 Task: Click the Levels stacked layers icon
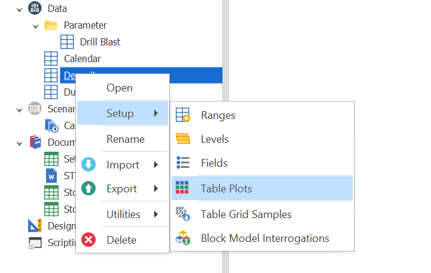[x=182, y=139]
